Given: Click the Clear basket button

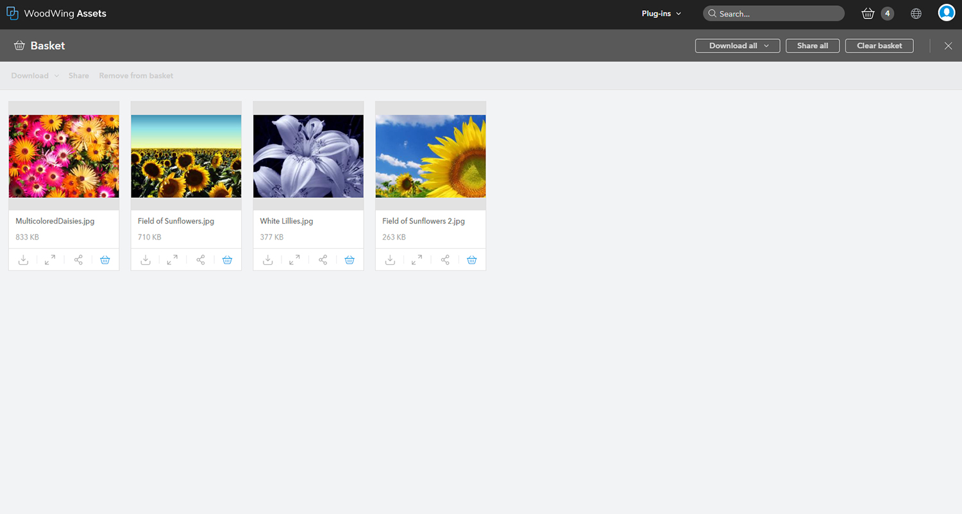Looking at the screenshot, I should tap(879, 46).
